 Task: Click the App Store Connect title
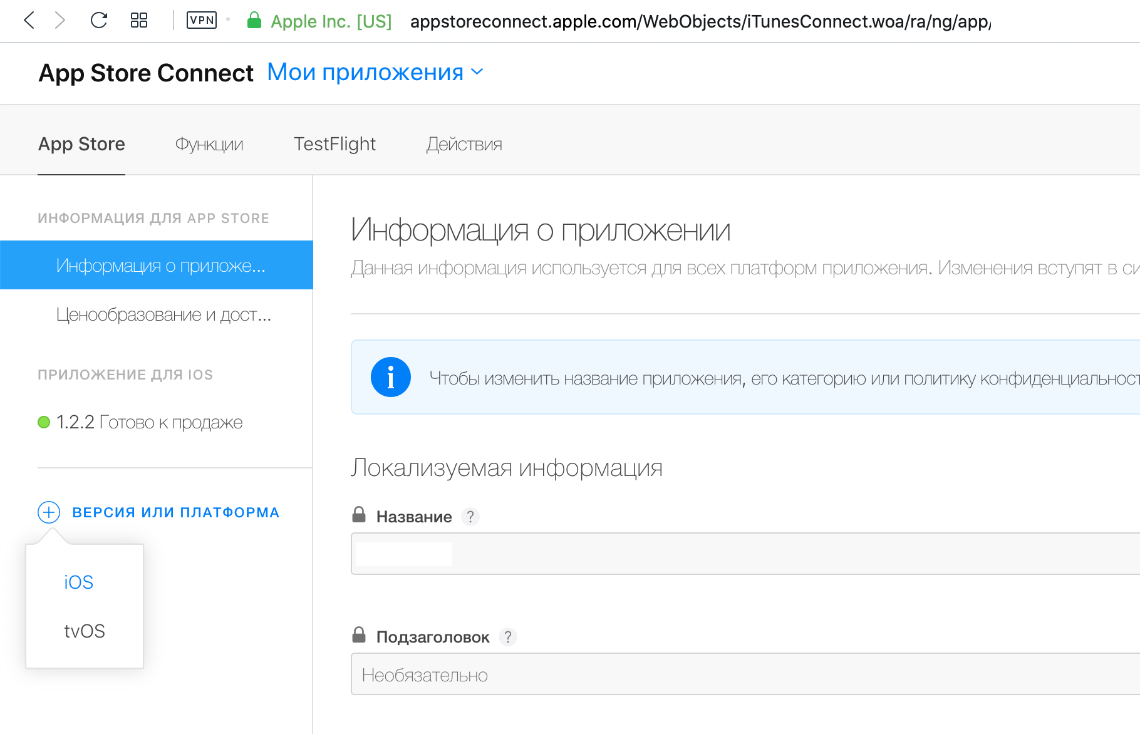pyautogui.click(x=146, y=73)
